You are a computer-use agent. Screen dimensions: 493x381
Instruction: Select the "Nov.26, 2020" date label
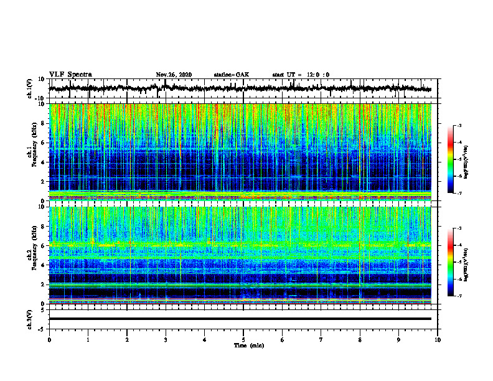coord(174,75)
